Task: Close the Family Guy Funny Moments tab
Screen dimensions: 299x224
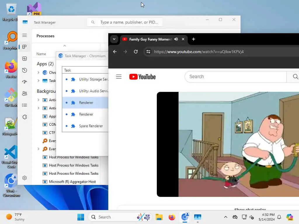Action: [183, 39]
